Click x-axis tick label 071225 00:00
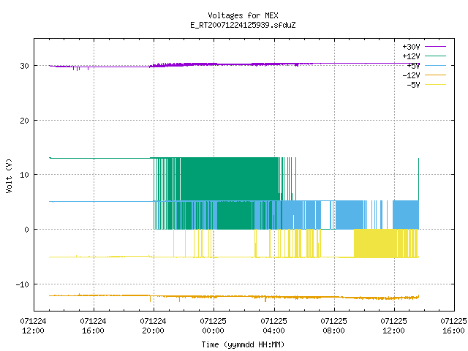Image resolution: width=468 pixels, height=351 pixels. (213, 325)
